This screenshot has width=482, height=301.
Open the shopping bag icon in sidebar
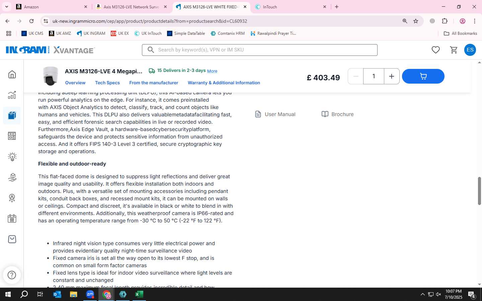12,239
